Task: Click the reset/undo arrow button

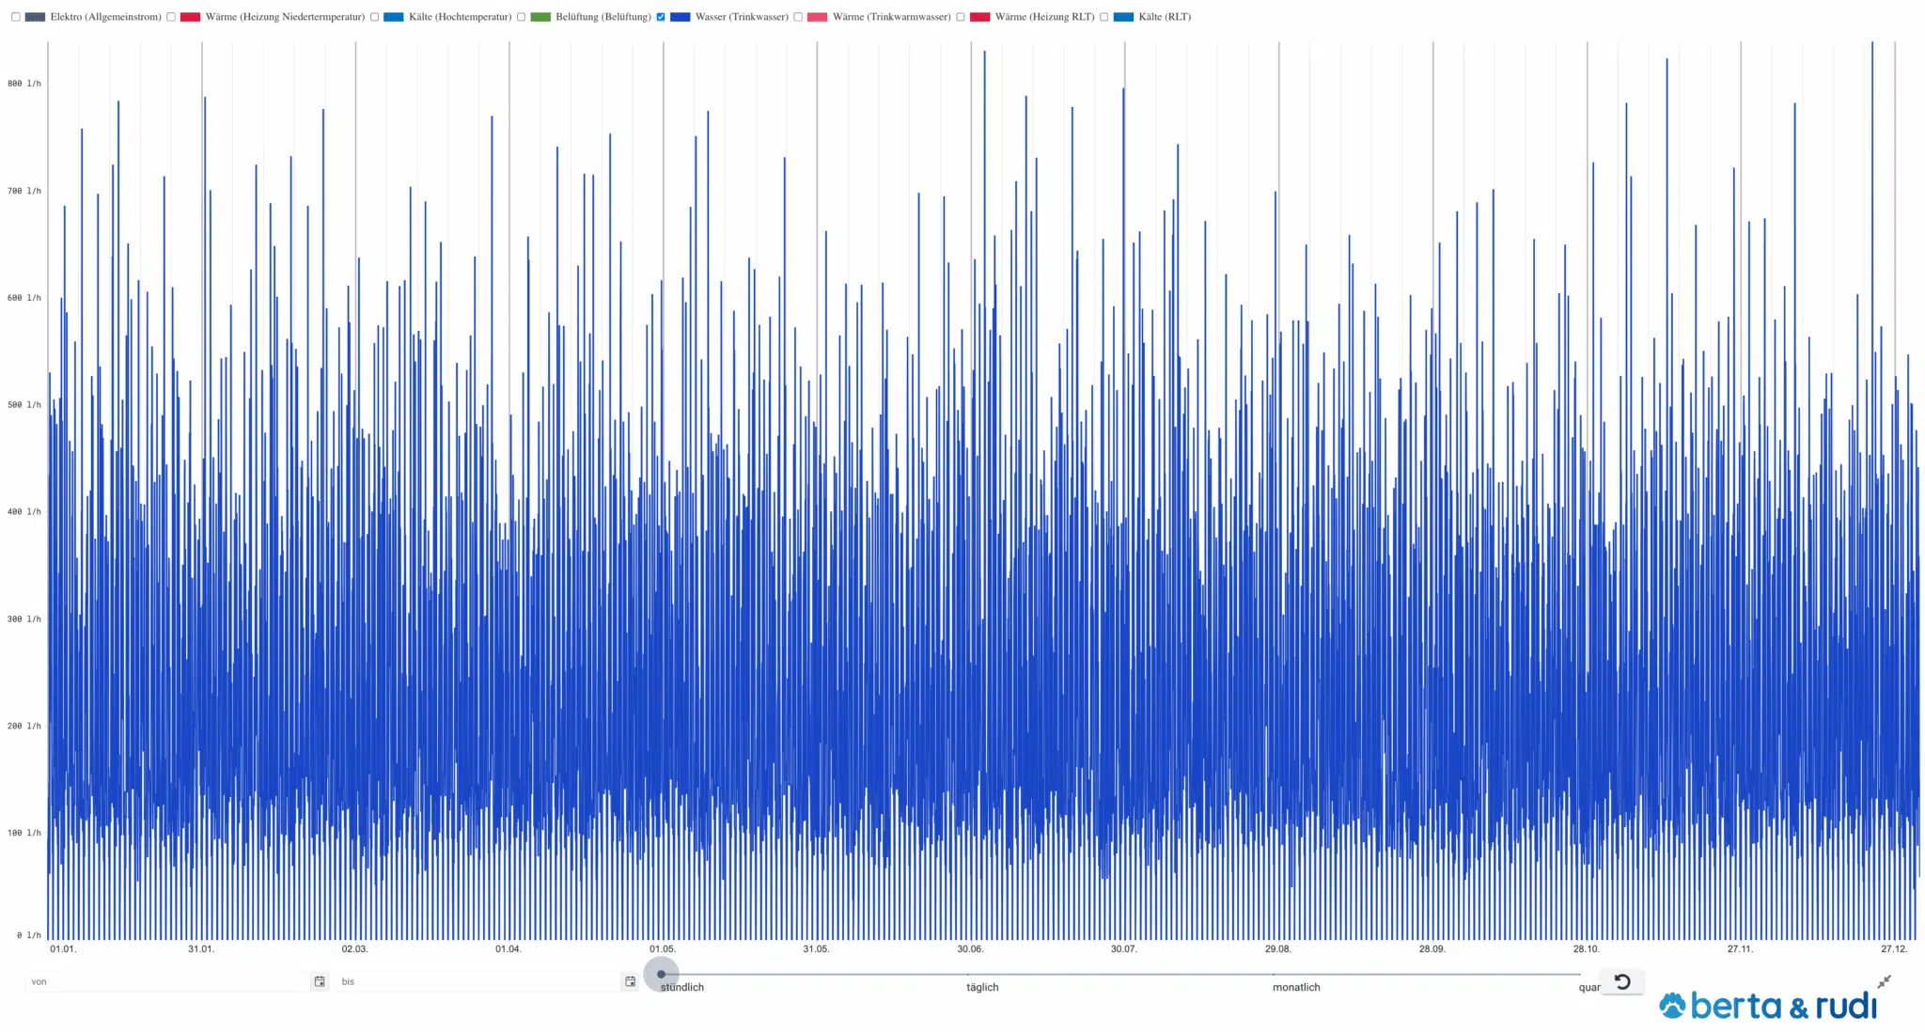Action: coord(1622,981)
